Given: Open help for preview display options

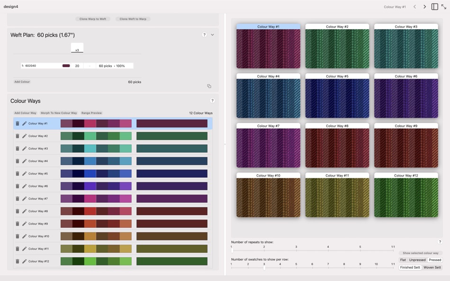Looking at the screenshot, I should point(440,242).
